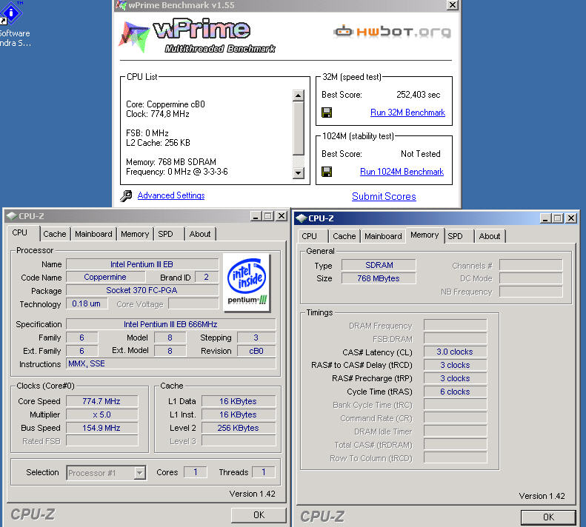
Task: Click the memory Type field SDRAM
Action: point(379,265)
